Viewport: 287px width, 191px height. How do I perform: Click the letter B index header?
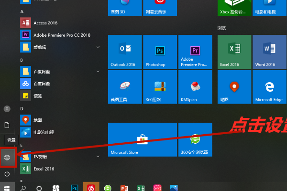[22, 60]
